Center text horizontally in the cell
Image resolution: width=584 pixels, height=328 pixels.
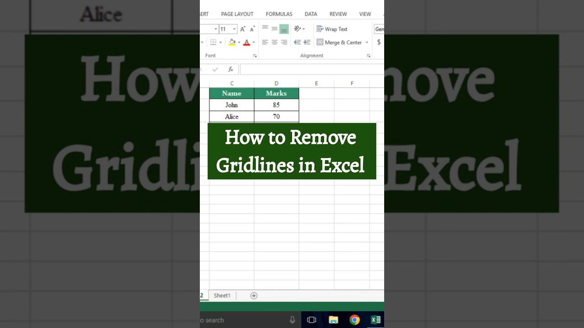[275, 42]
